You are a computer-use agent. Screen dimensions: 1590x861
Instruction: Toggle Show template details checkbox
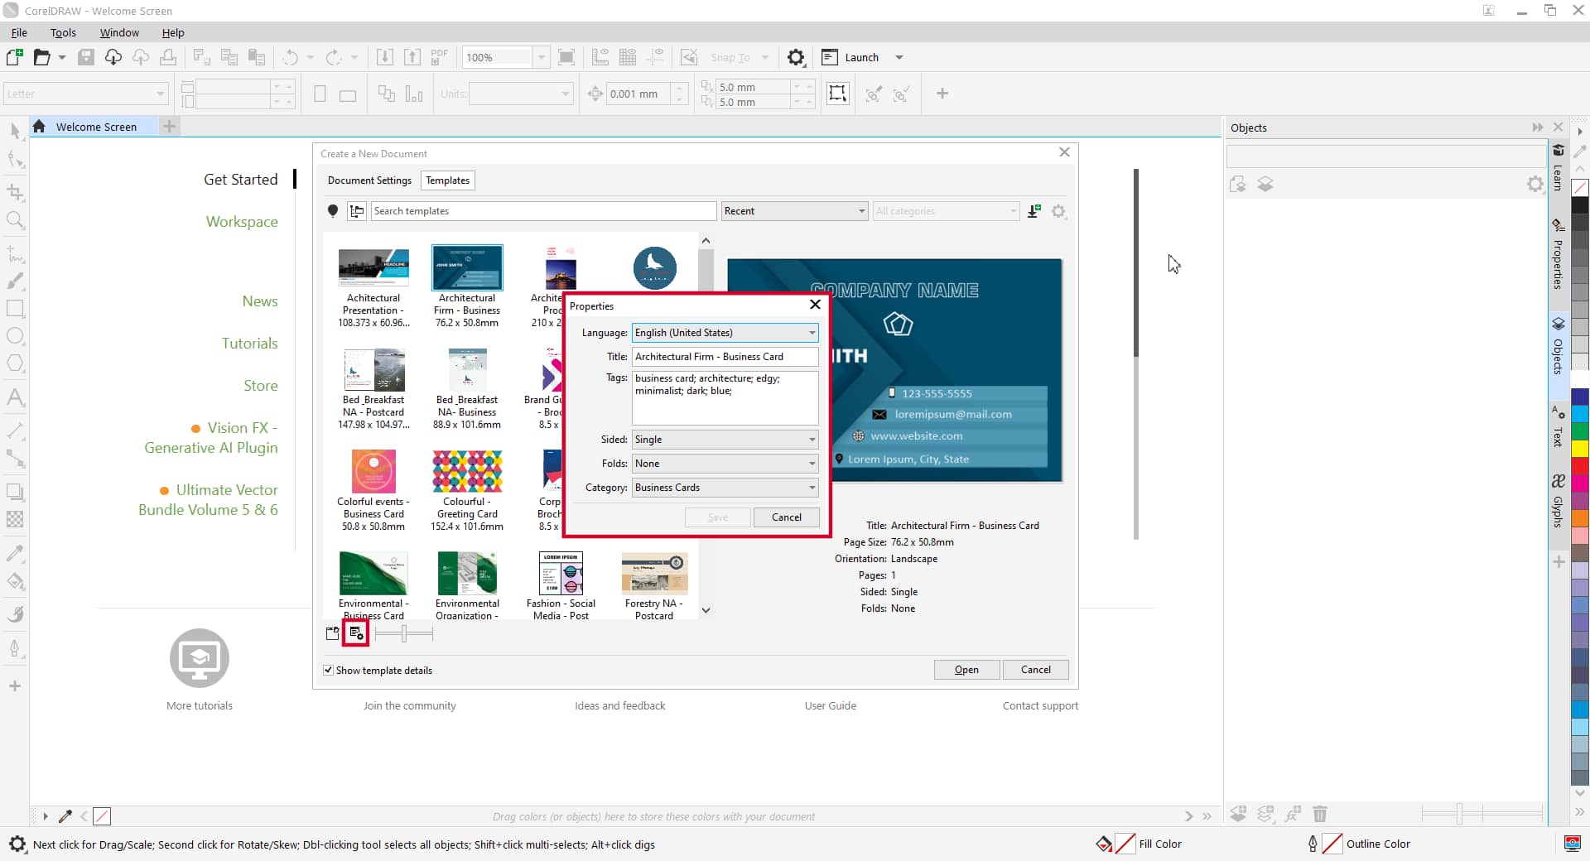pyautogui.click(x=328, y=670)
